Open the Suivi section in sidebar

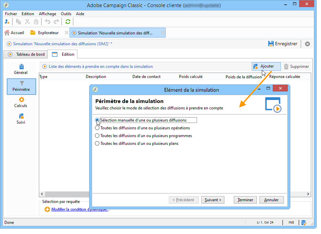coord(21,119)
